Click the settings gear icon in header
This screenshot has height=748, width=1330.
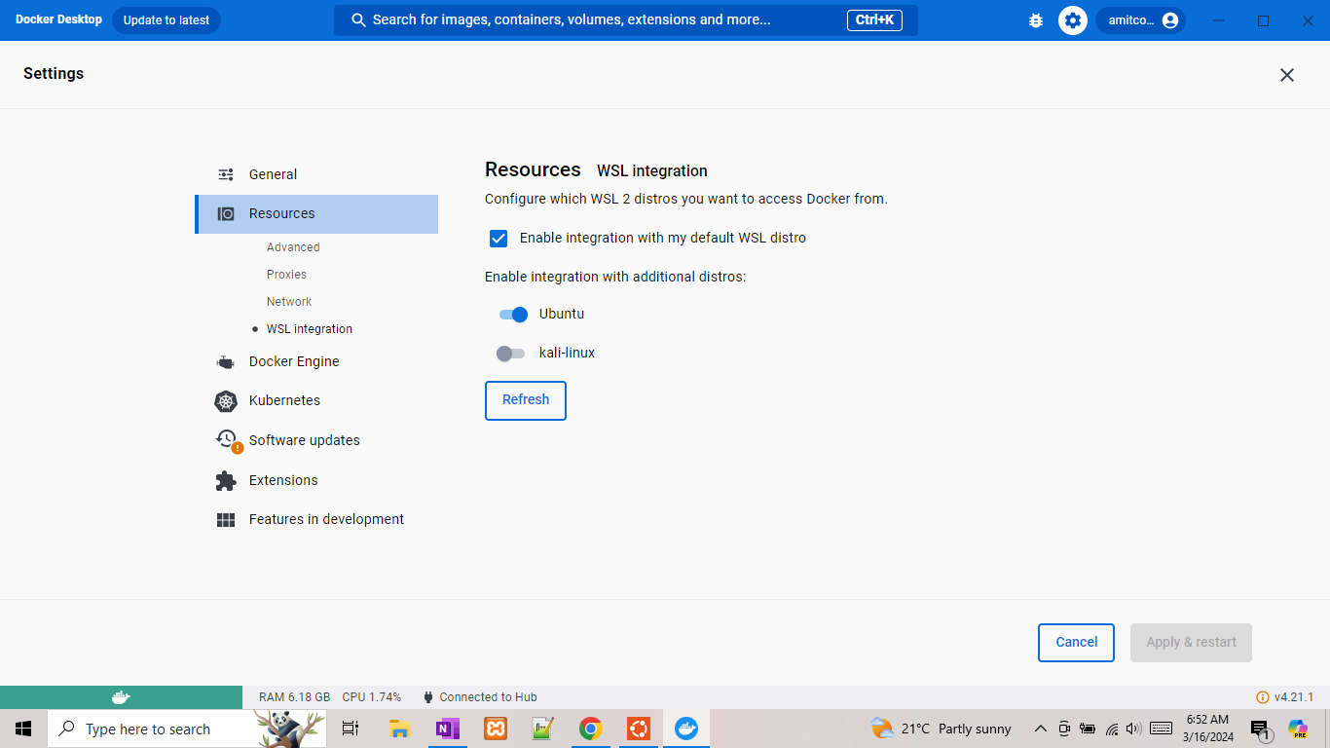click(1073, 20)
